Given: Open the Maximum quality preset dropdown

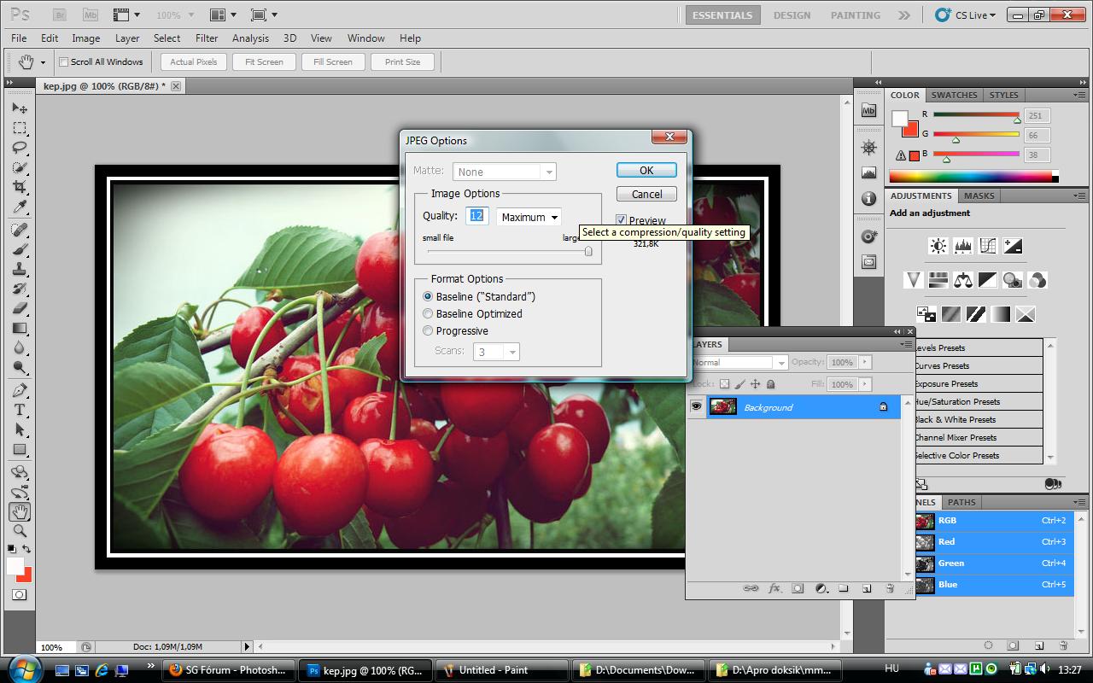Looking at the screenshot, I should 529,217.
